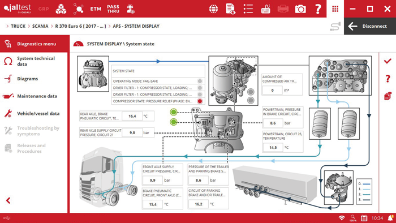
Task: Open System technical data
Action: click(34, 61)
